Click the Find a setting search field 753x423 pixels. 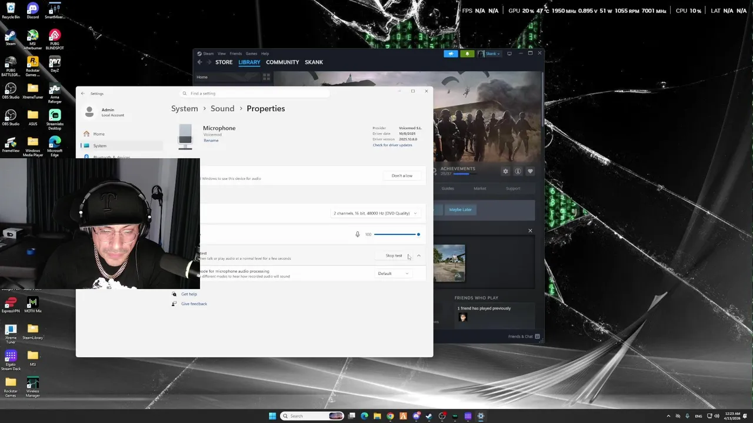pyautogui.click(x=254, y=93)
